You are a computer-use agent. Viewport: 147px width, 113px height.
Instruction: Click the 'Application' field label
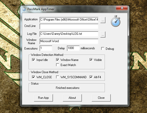pos(31,19)
